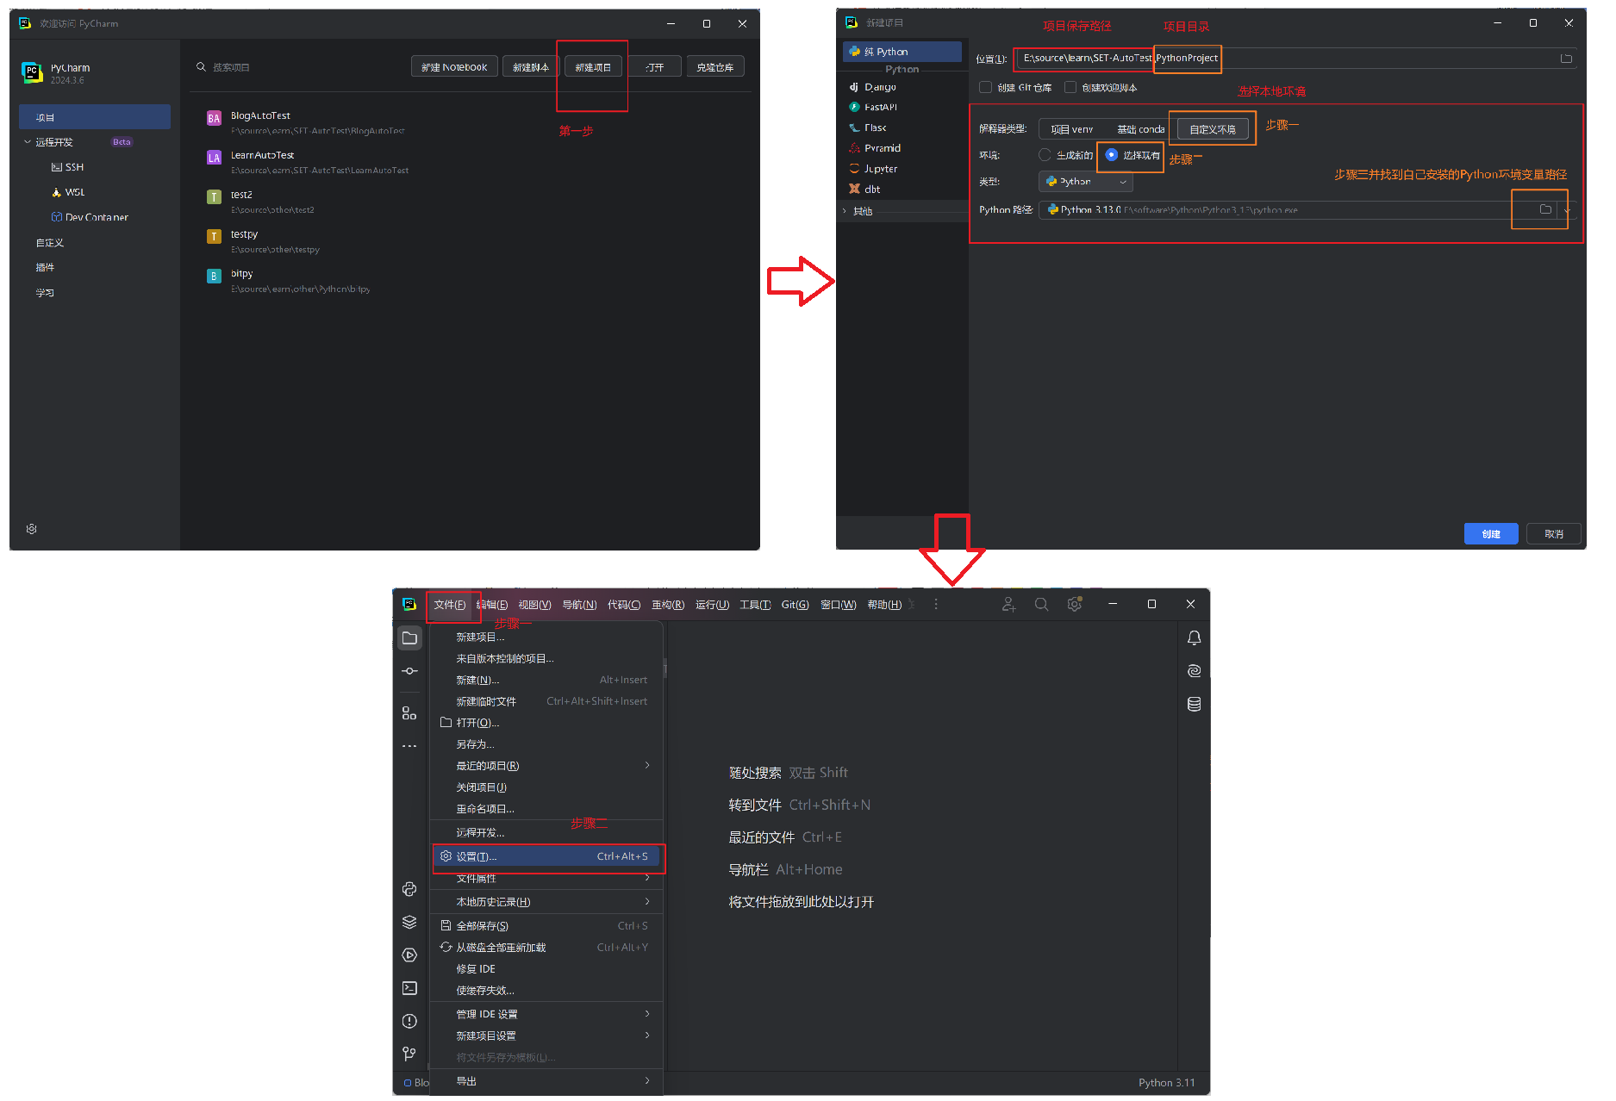Open the AI Assistant spiral icon

click(1194, 671)
